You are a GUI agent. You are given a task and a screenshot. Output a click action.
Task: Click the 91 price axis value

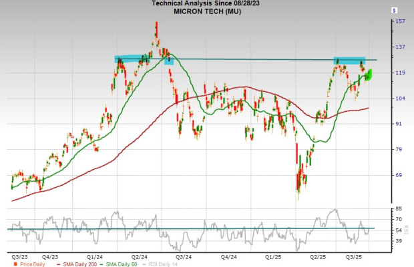tap(399, 124)
